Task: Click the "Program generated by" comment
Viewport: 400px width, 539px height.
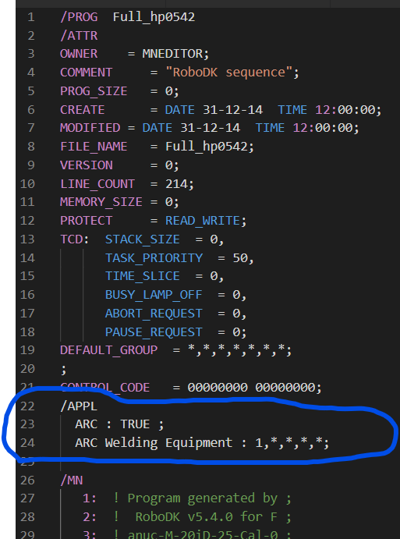Action: coord(203,498)
